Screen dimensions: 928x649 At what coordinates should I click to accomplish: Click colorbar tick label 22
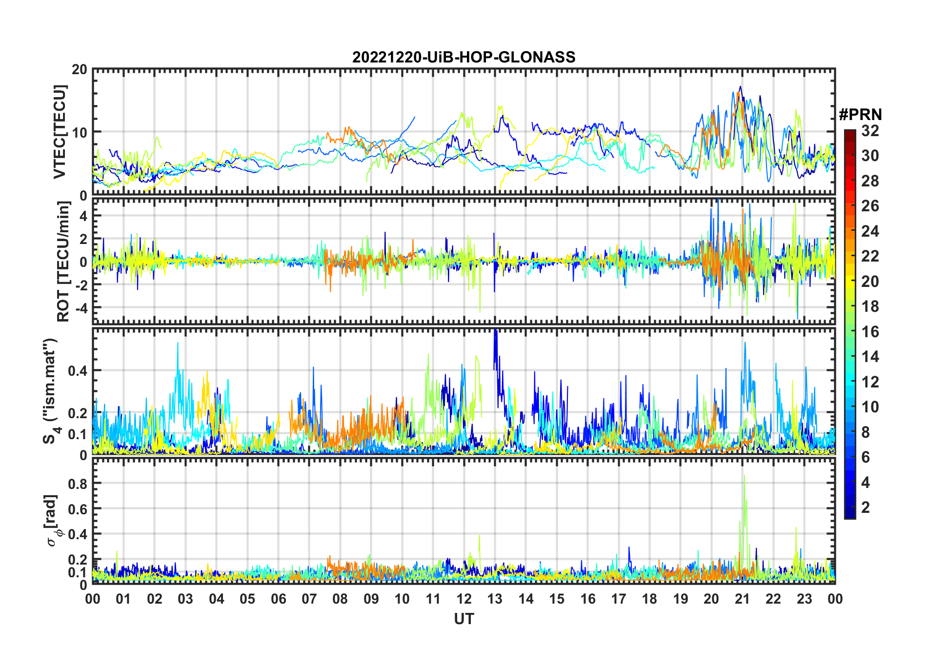click(870, 256)
